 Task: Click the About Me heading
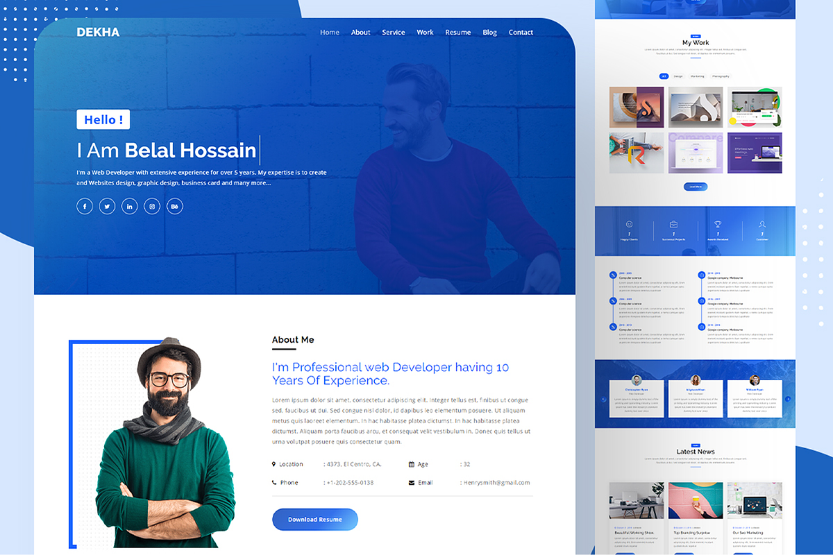[293, 340]
